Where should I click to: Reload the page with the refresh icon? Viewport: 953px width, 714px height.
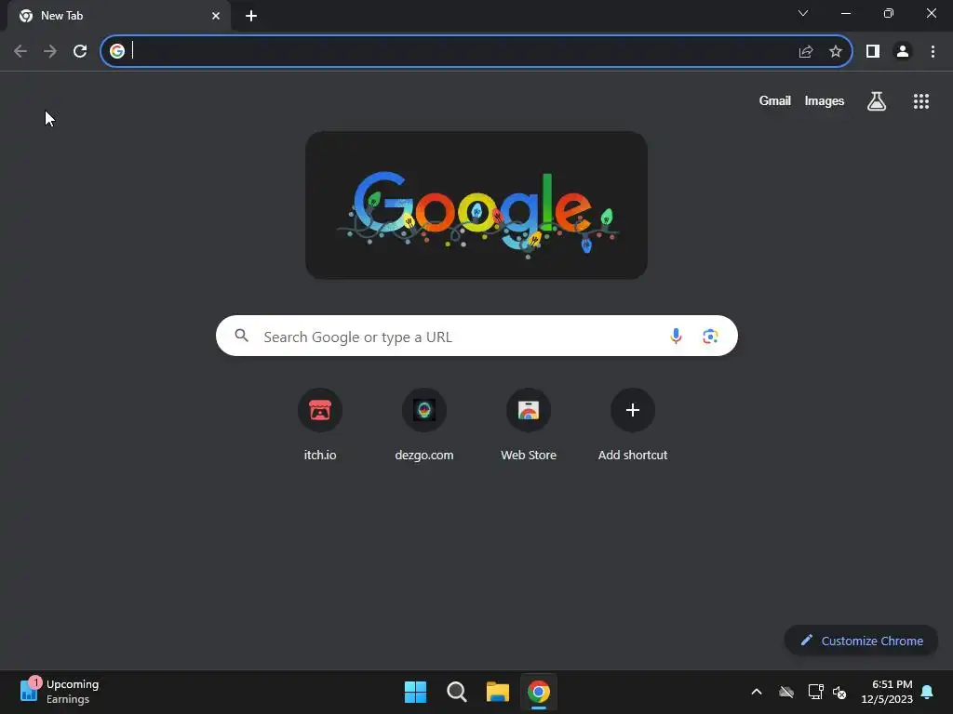click(80, 52)
